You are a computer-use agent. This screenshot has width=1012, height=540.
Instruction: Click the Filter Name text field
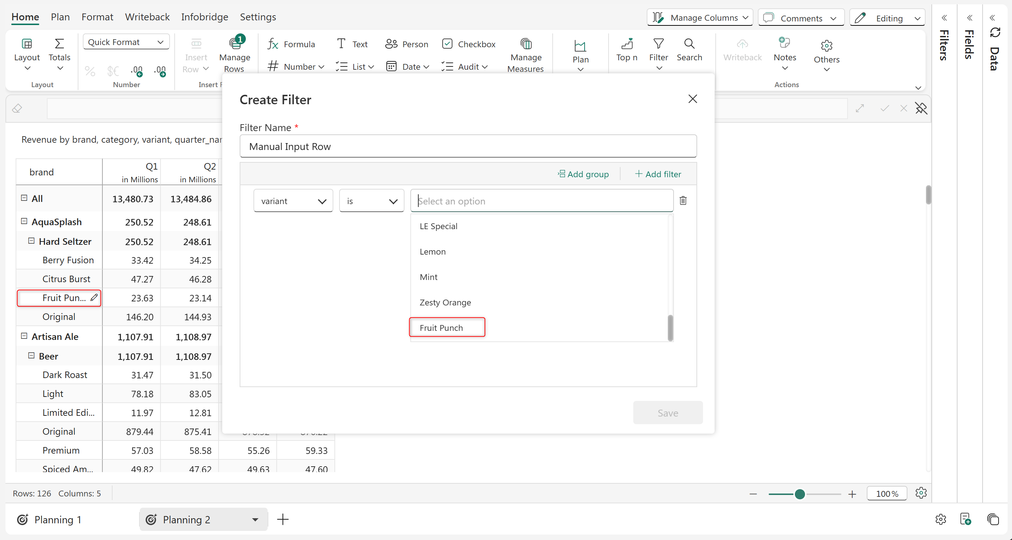click(468, 147)
